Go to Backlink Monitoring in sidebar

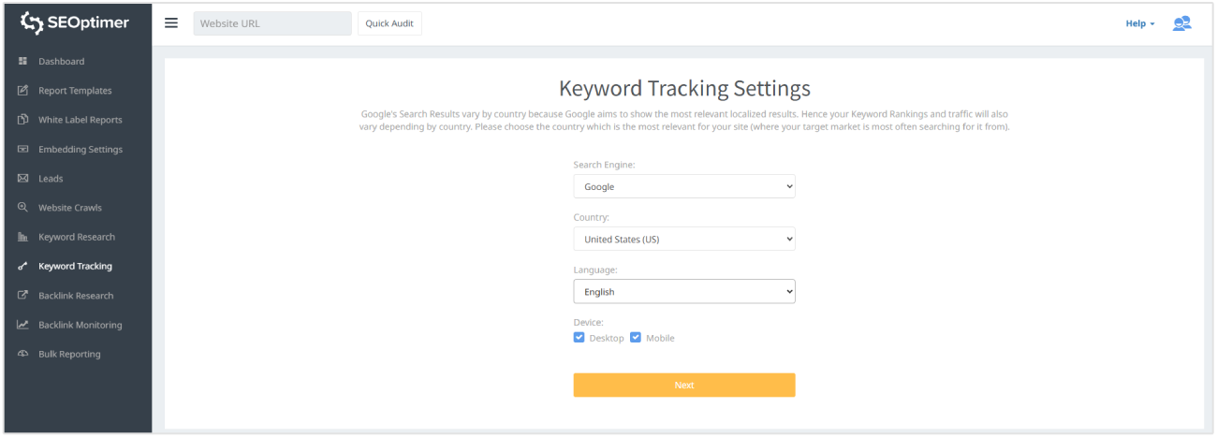(80, 325)
